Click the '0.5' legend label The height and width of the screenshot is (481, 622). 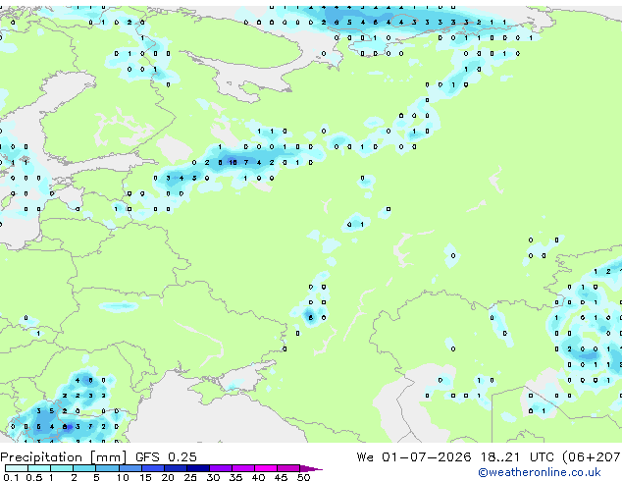coord(34,477)
